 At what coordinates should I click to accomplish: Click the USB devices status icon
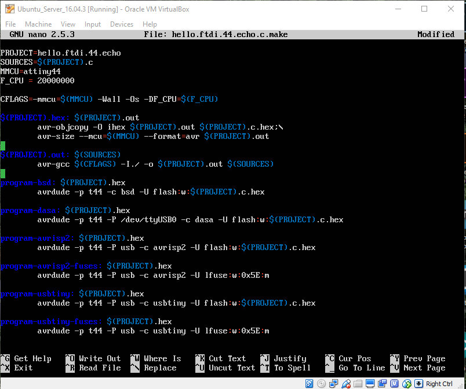click(x=345, y=384)
